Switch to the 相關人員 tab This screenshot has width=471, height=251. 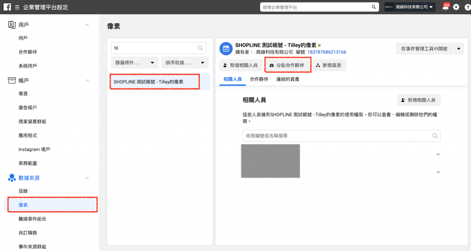(x=232, y=79)
